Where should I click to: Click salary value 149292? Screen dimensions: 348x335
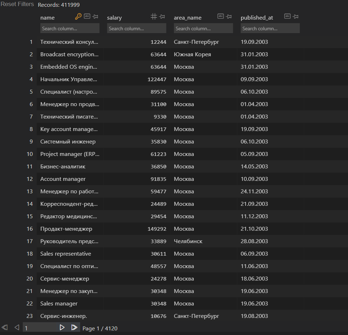(x=157, y=229)
